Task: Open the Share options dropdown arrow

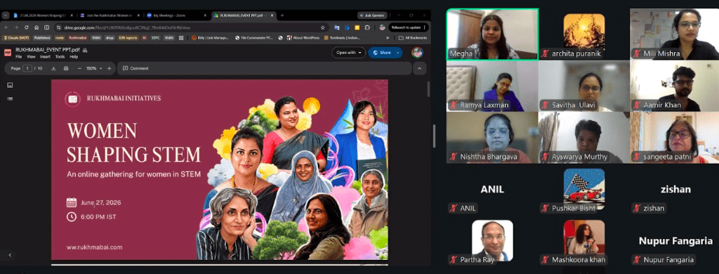Action: pos(397,52)
